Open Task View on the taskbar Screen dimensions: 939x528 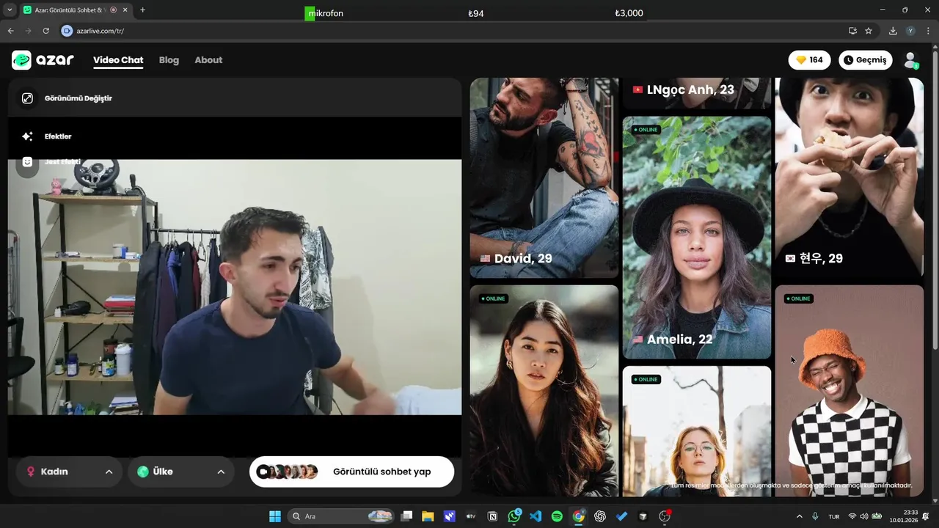[406, 516]
